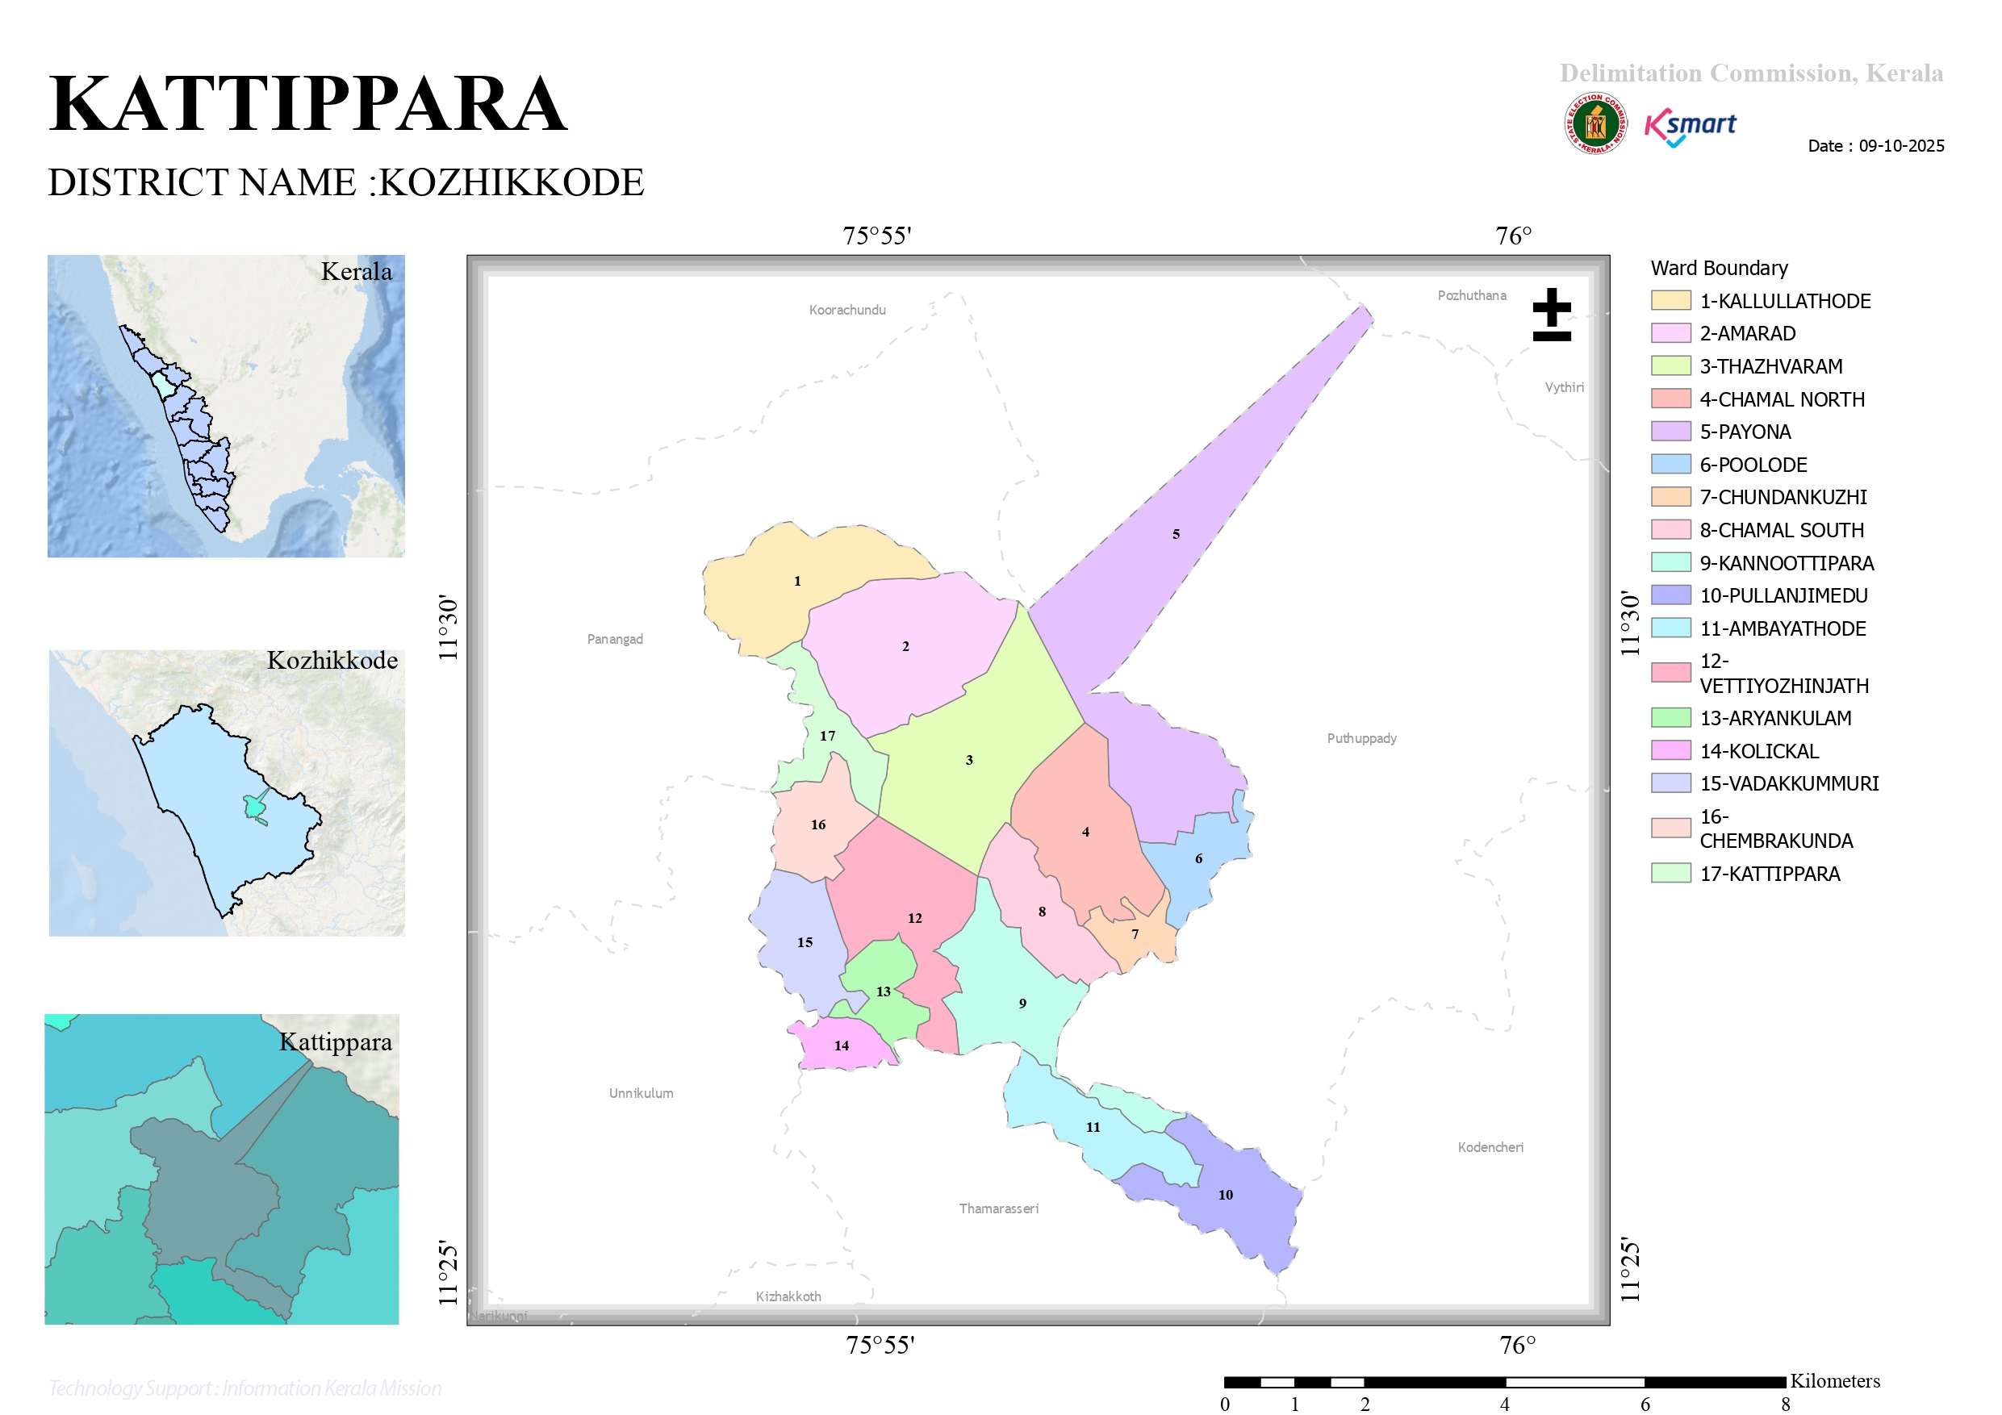Click the 12-VETTIYOZHINJATH legend label
This screenshot has height=1415, width=2002.
click(x=1784, y=673)
